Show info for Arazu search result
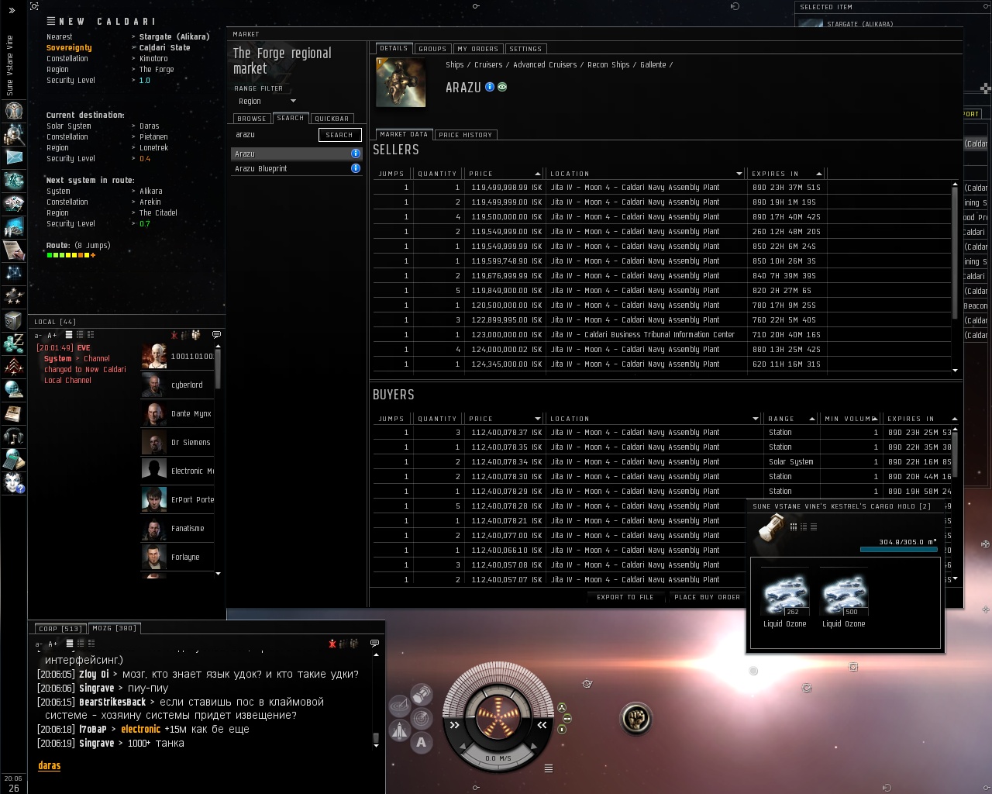 point(356,154)
